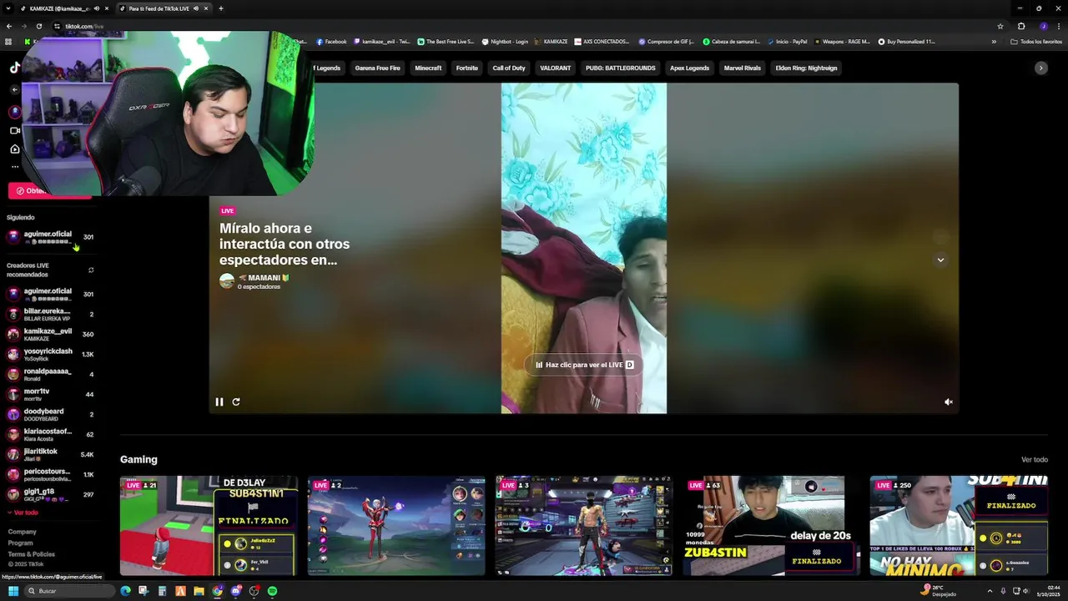Open Inicio - PayPal bookmark
The height and width of the screenshot is (601, 1068).
tap(787, 41)
